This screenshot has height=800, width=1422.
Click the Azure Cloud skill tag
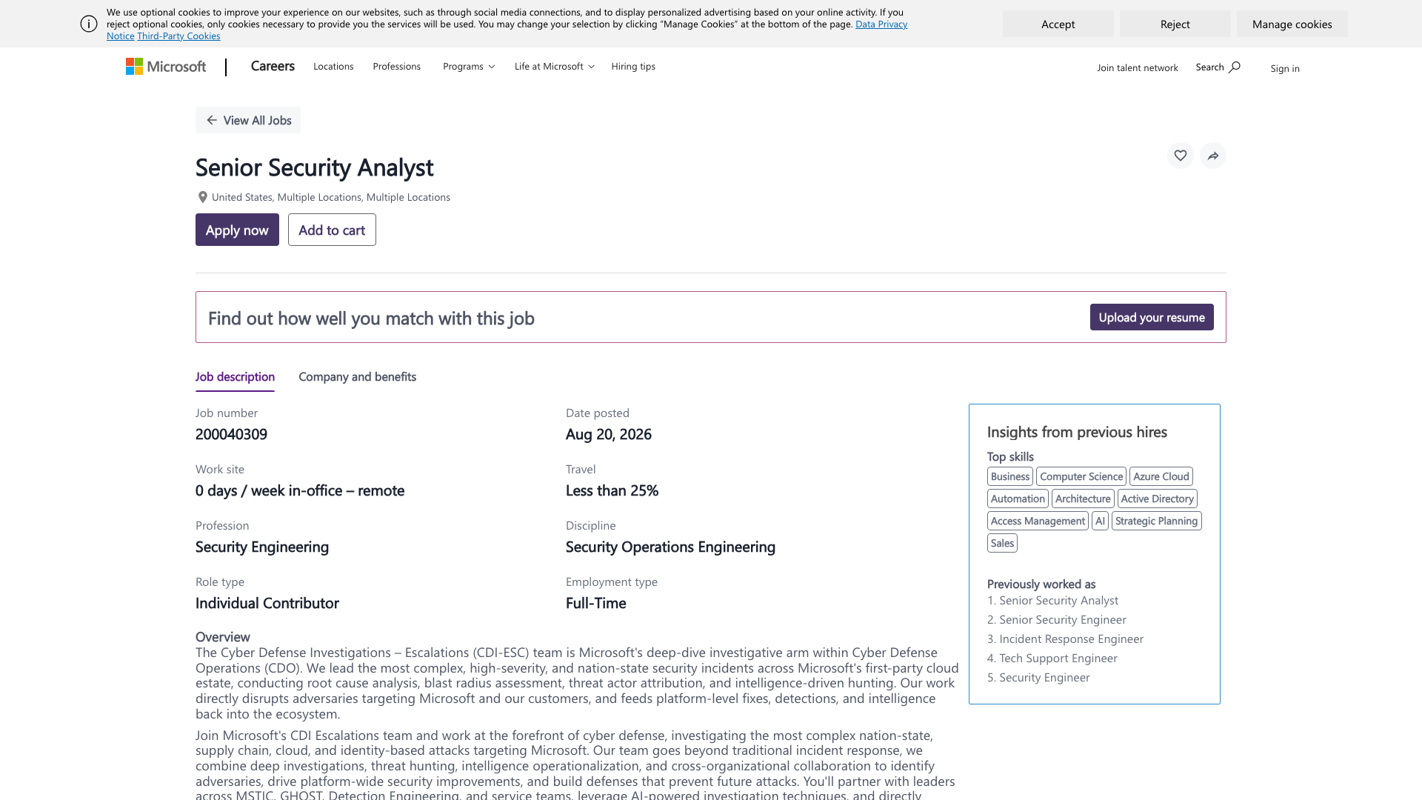click(x=1161, y=476)
